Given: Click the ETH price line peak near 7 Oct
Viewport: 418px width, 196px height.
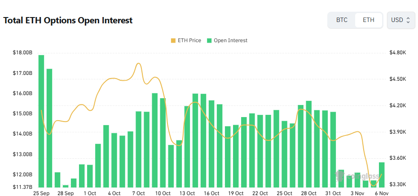Looking at the screenshot, I should [x=138, y=64].
